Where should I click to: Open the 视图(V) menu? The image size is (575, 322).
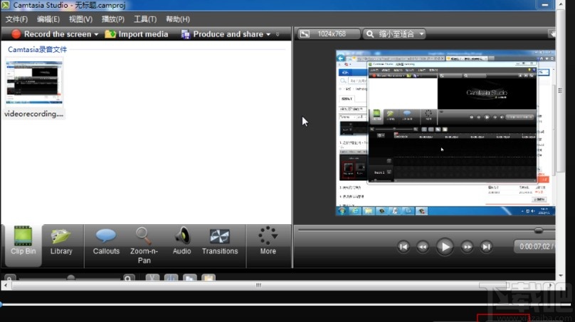point(80,19)
